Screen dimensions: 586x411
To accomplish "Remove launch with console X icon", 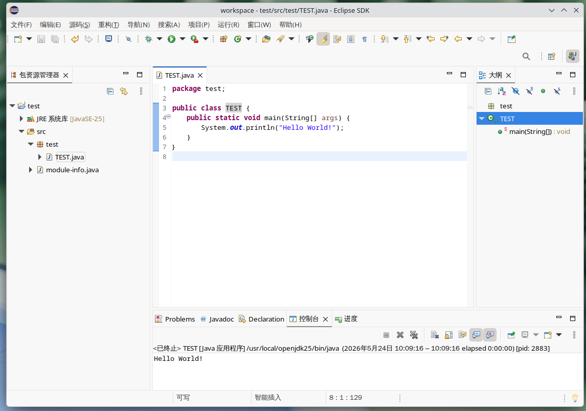I will tap(400, 335).
